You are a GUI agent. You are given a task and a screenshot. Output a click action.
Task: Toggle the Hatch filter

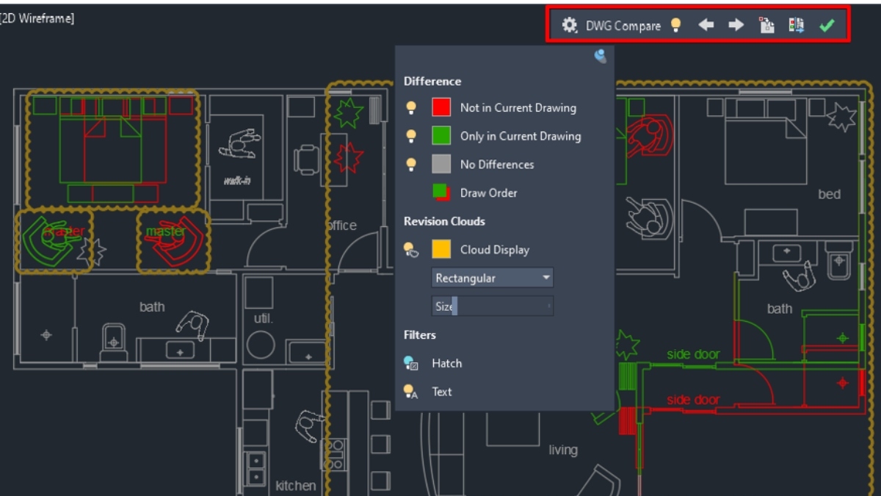[411, 363]
